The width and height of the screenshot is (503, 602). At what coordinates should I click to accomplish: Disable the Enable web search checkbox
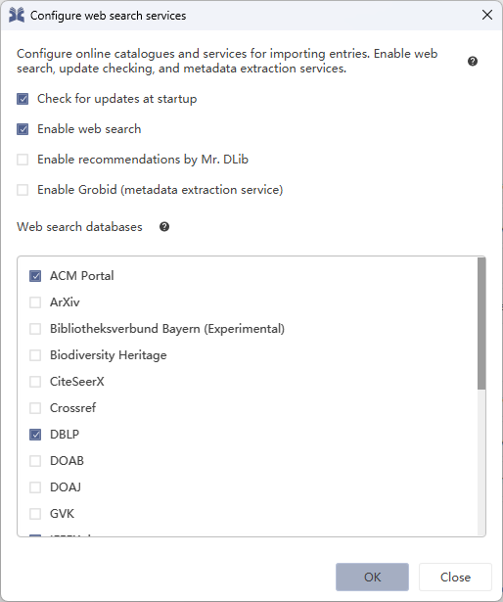[23, 129]
